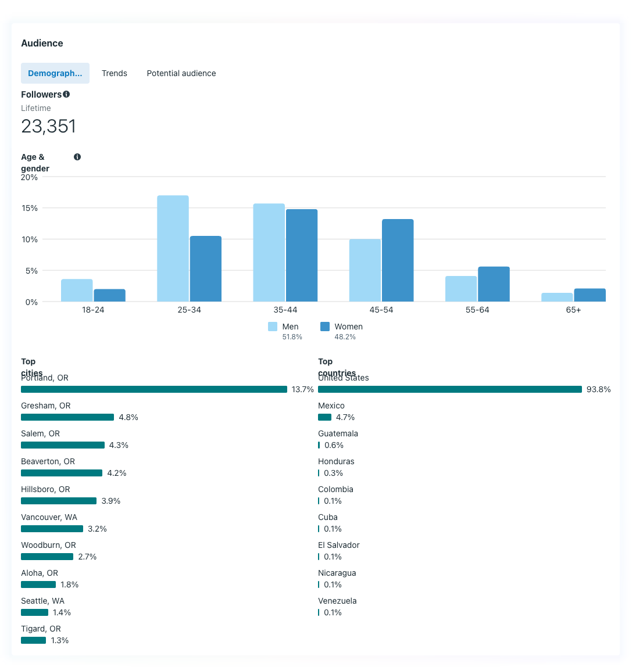Click the Women 35-44 bar
This screenshot has width=643, height=667.
click(x=302, y=256)
